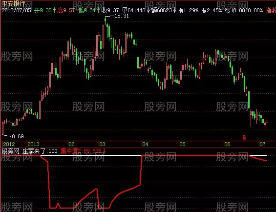Click the turnover rate 换1.29% value
276x212 pixels.
(188, 10)
